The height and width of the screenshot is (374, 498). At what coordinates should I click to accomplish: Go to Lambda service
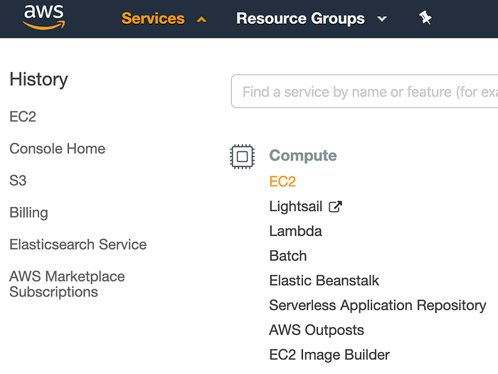pyautogui.click(x=295, y=231)
